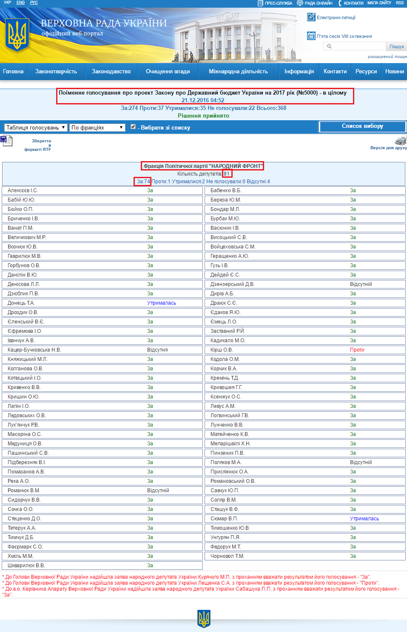Viewport: 407px width, 632px height.
Task: Focus the site search input field
Action: 355,46
